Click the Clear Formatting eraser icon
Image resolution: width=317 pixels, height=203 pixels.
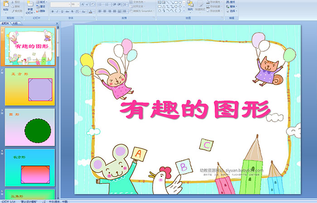pos(93,4)
